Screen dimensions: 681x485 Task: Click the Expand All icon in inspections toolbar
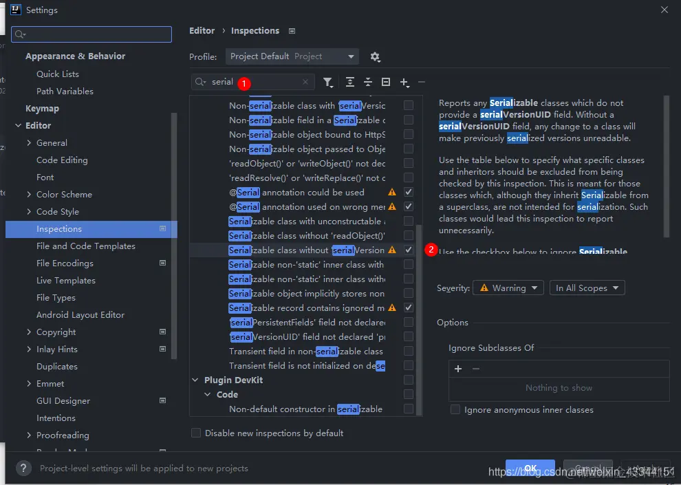pyautogui.click(x=350, y=82)
